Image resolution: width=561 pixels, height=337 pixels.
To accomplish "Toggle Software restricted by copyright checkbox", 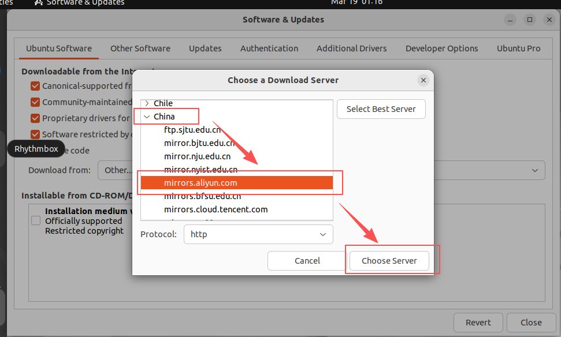I will [35, 134].
